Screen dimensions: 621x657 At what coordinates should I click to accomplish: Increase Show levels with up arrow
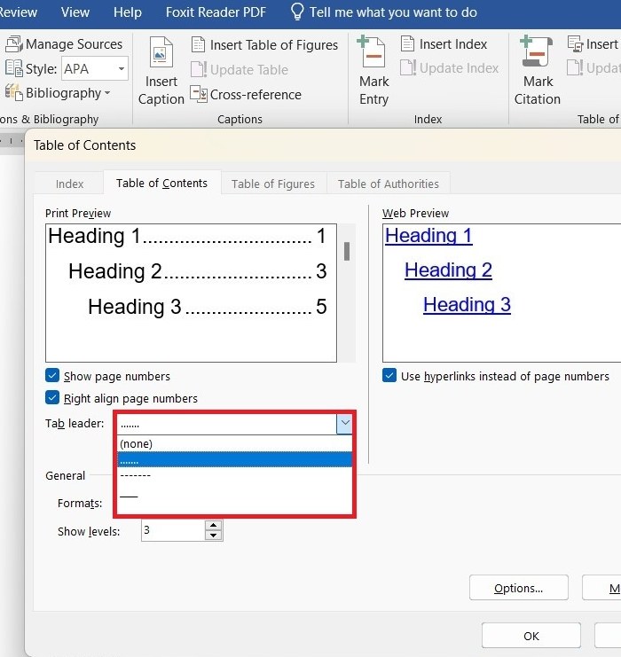coord(214,525)
